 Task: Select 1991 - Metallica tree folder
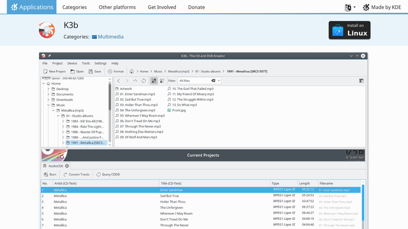tap(86, 143)
